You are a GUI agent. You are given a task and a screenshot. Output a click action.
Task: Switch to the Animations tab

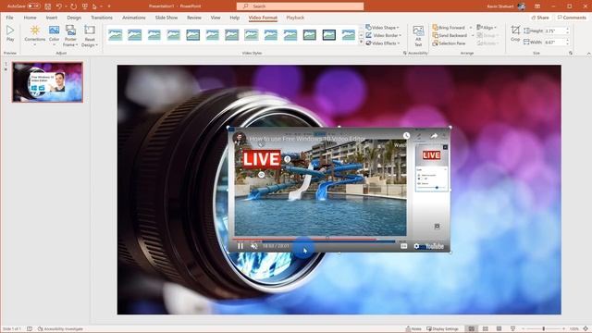click(x=133, y=18)
